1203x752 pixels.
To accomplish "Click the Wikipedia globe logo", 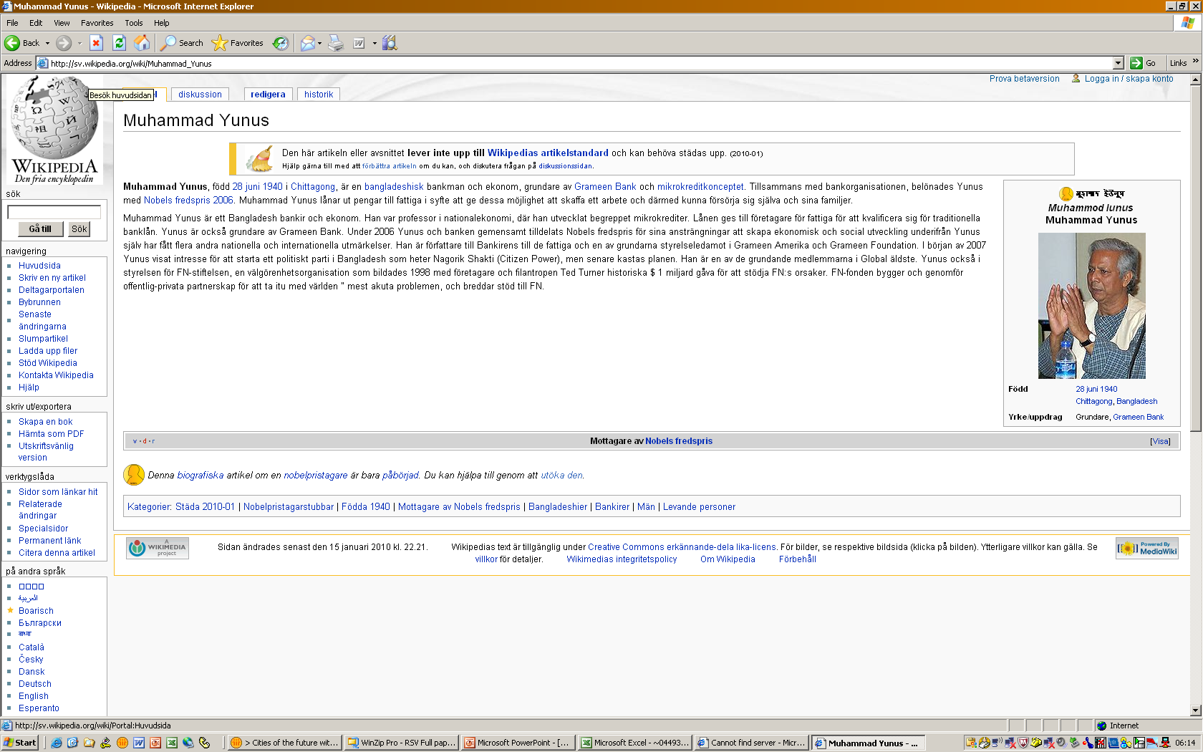I will 54,129.
